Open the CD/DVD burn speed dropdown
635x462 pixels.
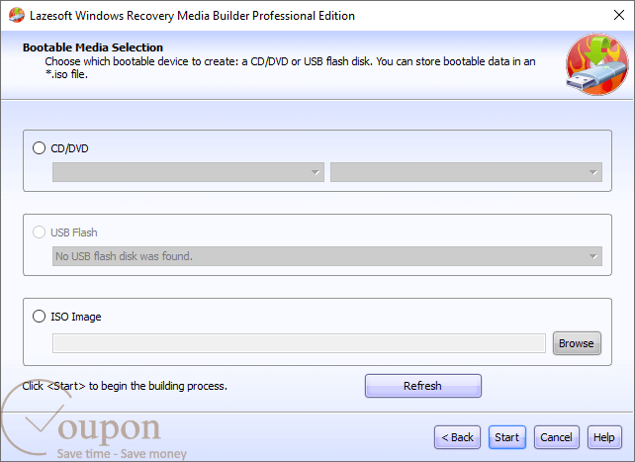point(466,172)
